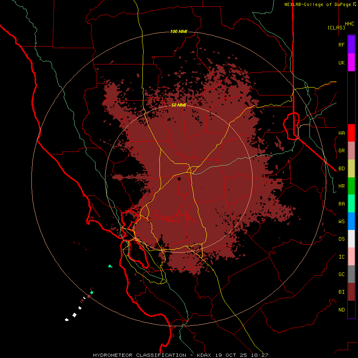Click the RA legend label
Screen dimensions: 358x358
[341, 204]
